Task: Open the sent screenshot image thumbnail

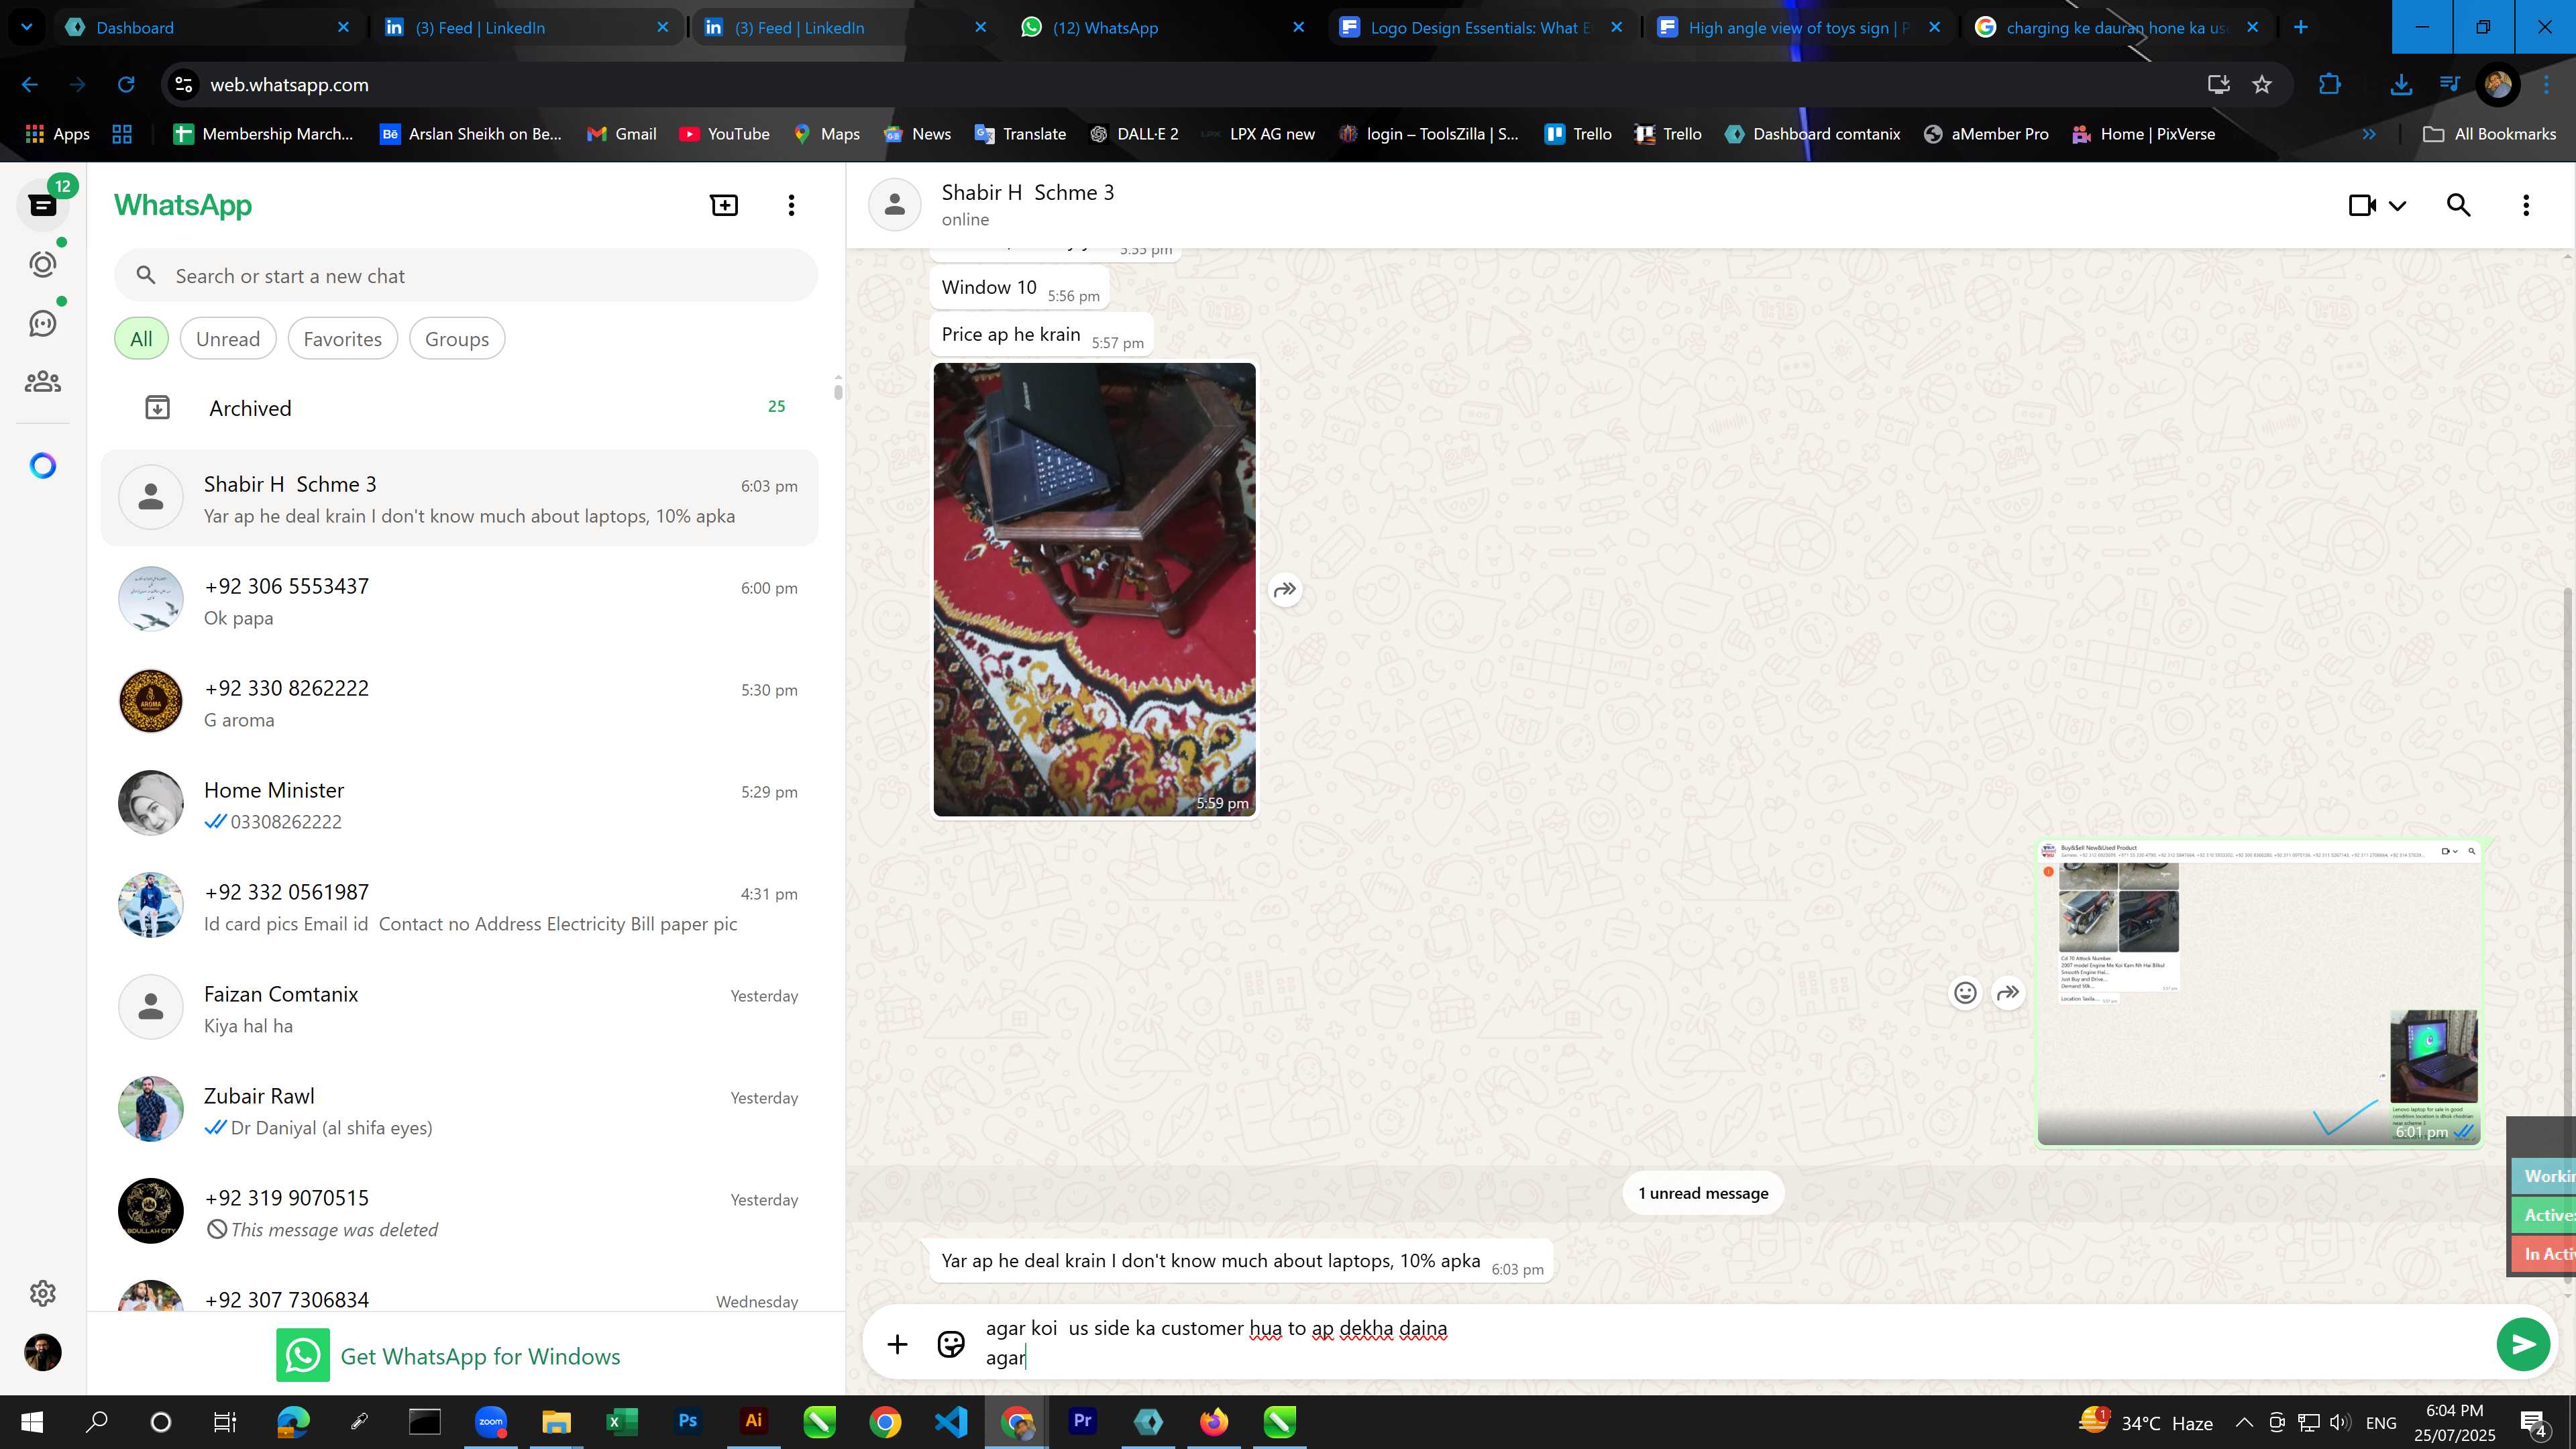Action: coord(2258,992)
